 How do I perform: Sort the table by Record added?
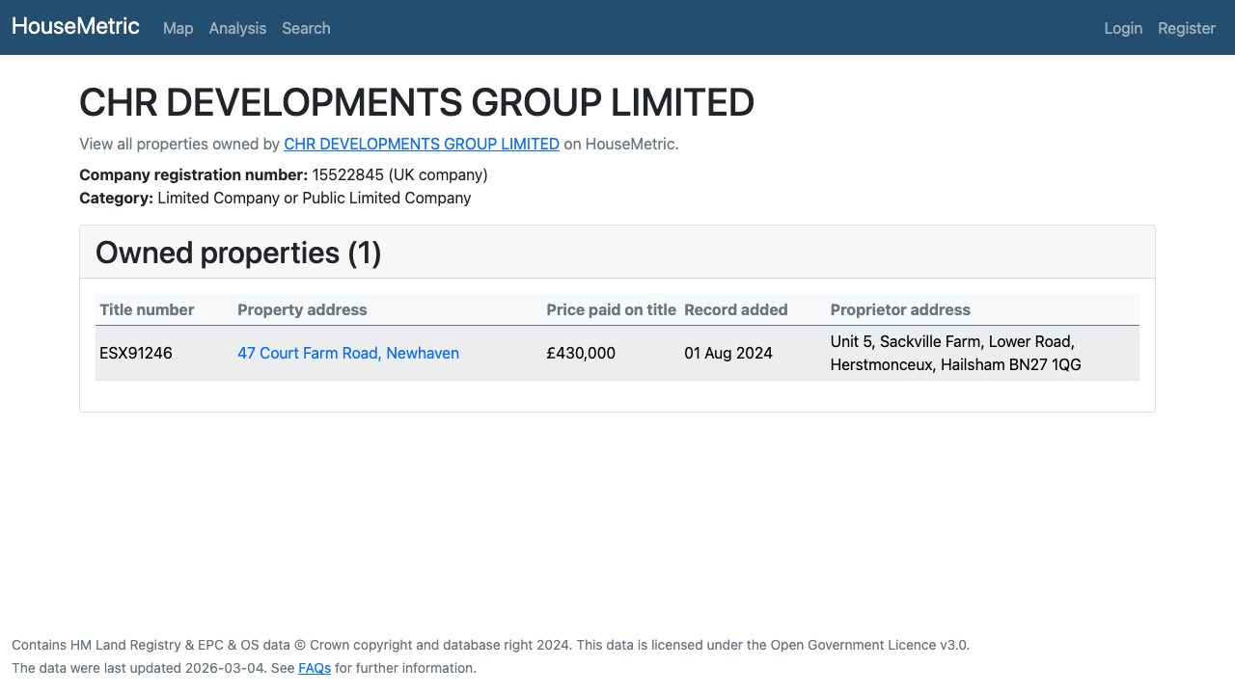[x=735, y=309]
